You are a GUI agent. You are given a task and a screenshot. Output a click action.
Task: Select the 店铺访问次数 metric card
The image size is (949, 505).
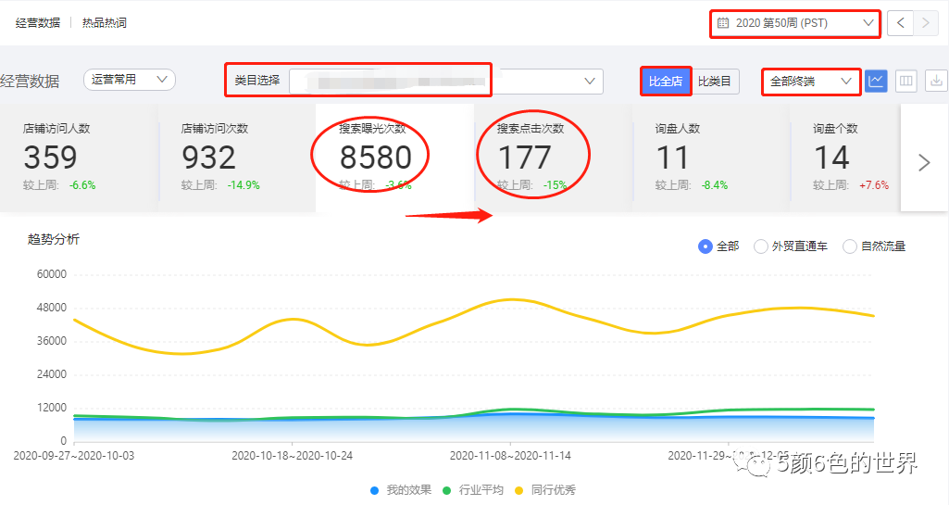237,158
